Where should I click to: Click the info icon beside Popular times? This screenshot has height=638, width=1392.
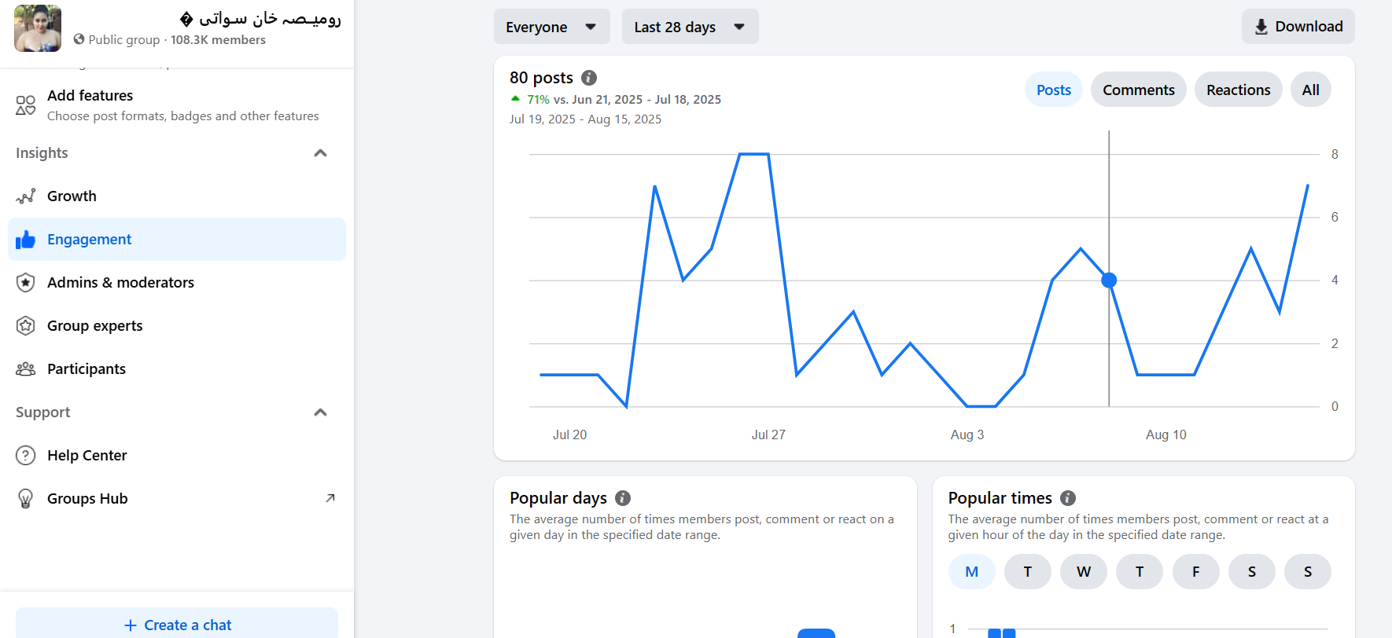point(1068,498)
